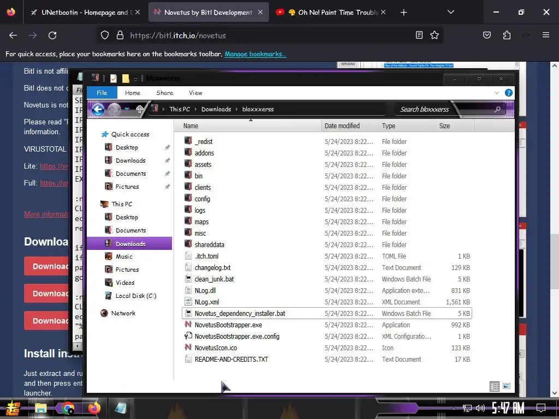This screenshot has width=559, height=419.
Task: Open Firefox hamburger application menu
Action: [x=545, y=35]
